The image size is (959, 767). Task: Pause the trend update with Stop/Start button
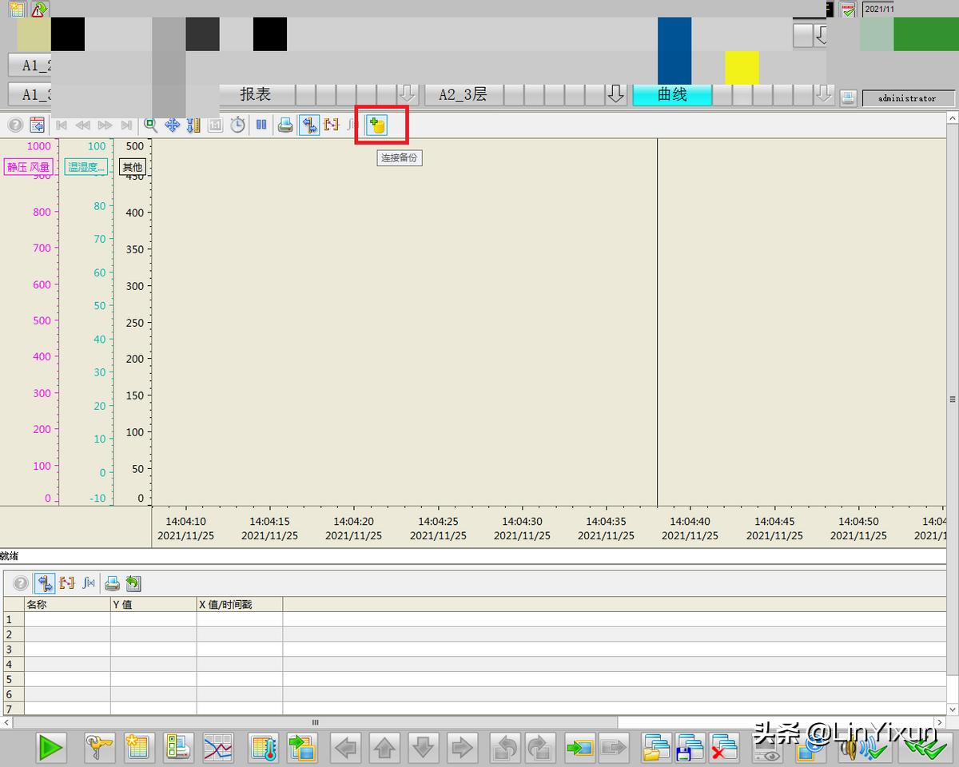pyautogui.click(x=261, y=125)
